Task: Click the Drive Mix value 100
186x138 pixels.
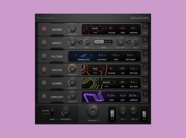Action: 122,69
